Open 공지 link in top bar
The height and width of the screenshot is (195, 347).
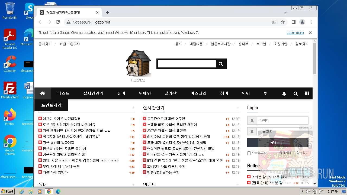(178, 44)
